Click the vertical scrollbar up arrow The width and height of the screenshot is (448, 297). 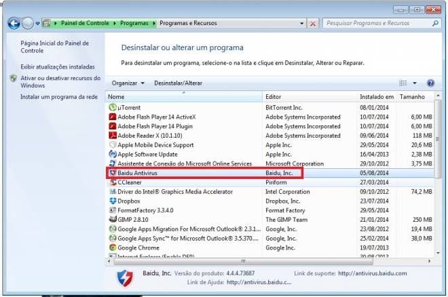438,96
